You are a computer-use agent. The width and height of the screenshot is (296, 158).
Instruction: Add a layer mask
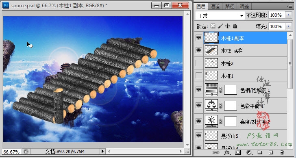[238, 152]
